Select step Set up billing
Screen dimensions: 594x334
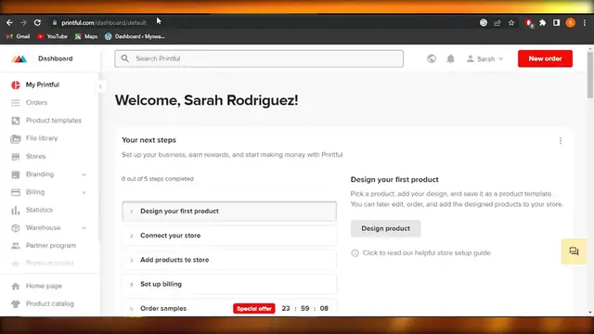pos(229,284)
